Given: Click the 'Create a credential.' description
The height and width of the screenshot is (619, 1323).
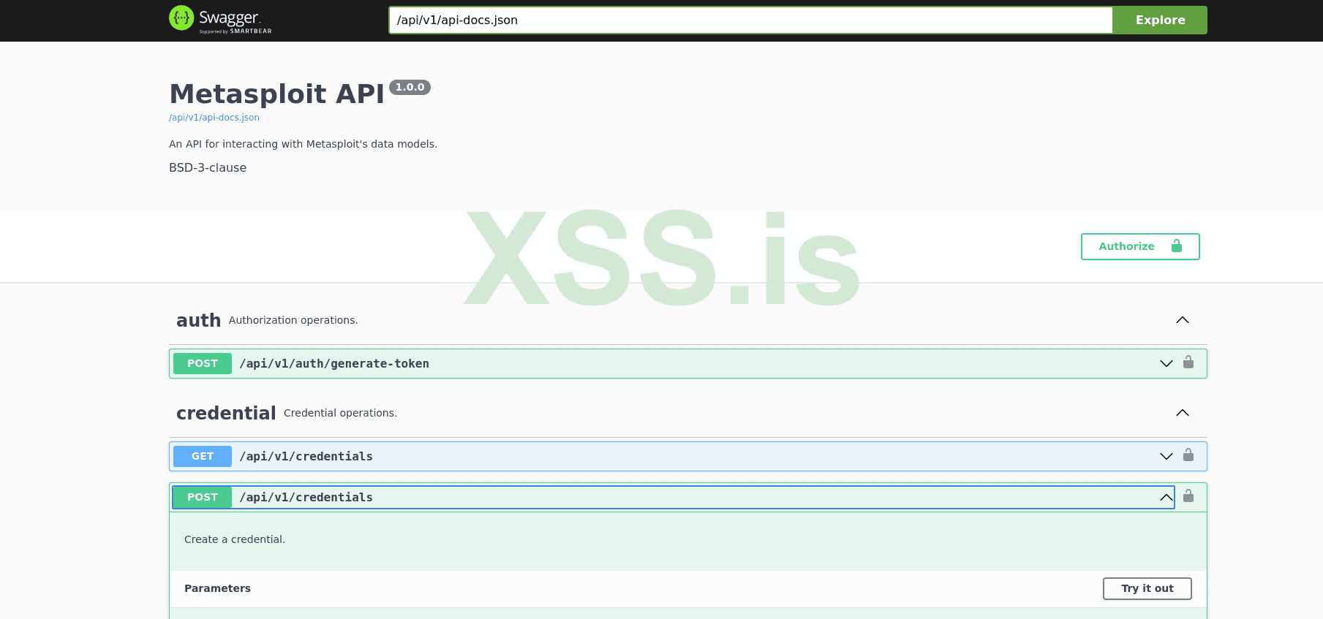Looking at the screenshot, I should (x=235, y=539).
